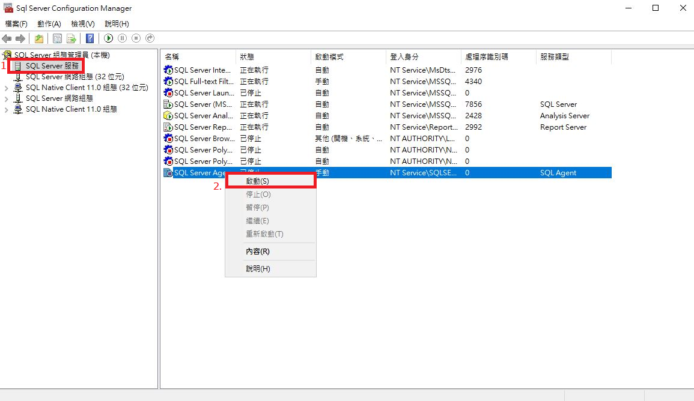Click the Analysis Server service type cell
This screenshot has width=694, height=401.
point(565,116)
